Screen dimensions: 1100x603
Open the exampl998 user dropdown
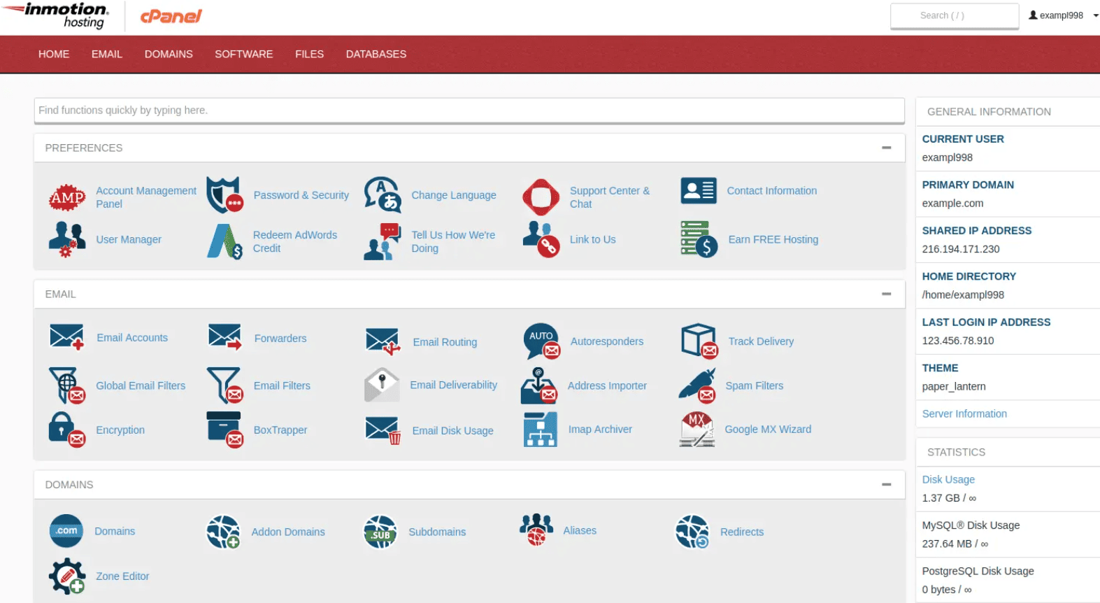pos(1063,15)
